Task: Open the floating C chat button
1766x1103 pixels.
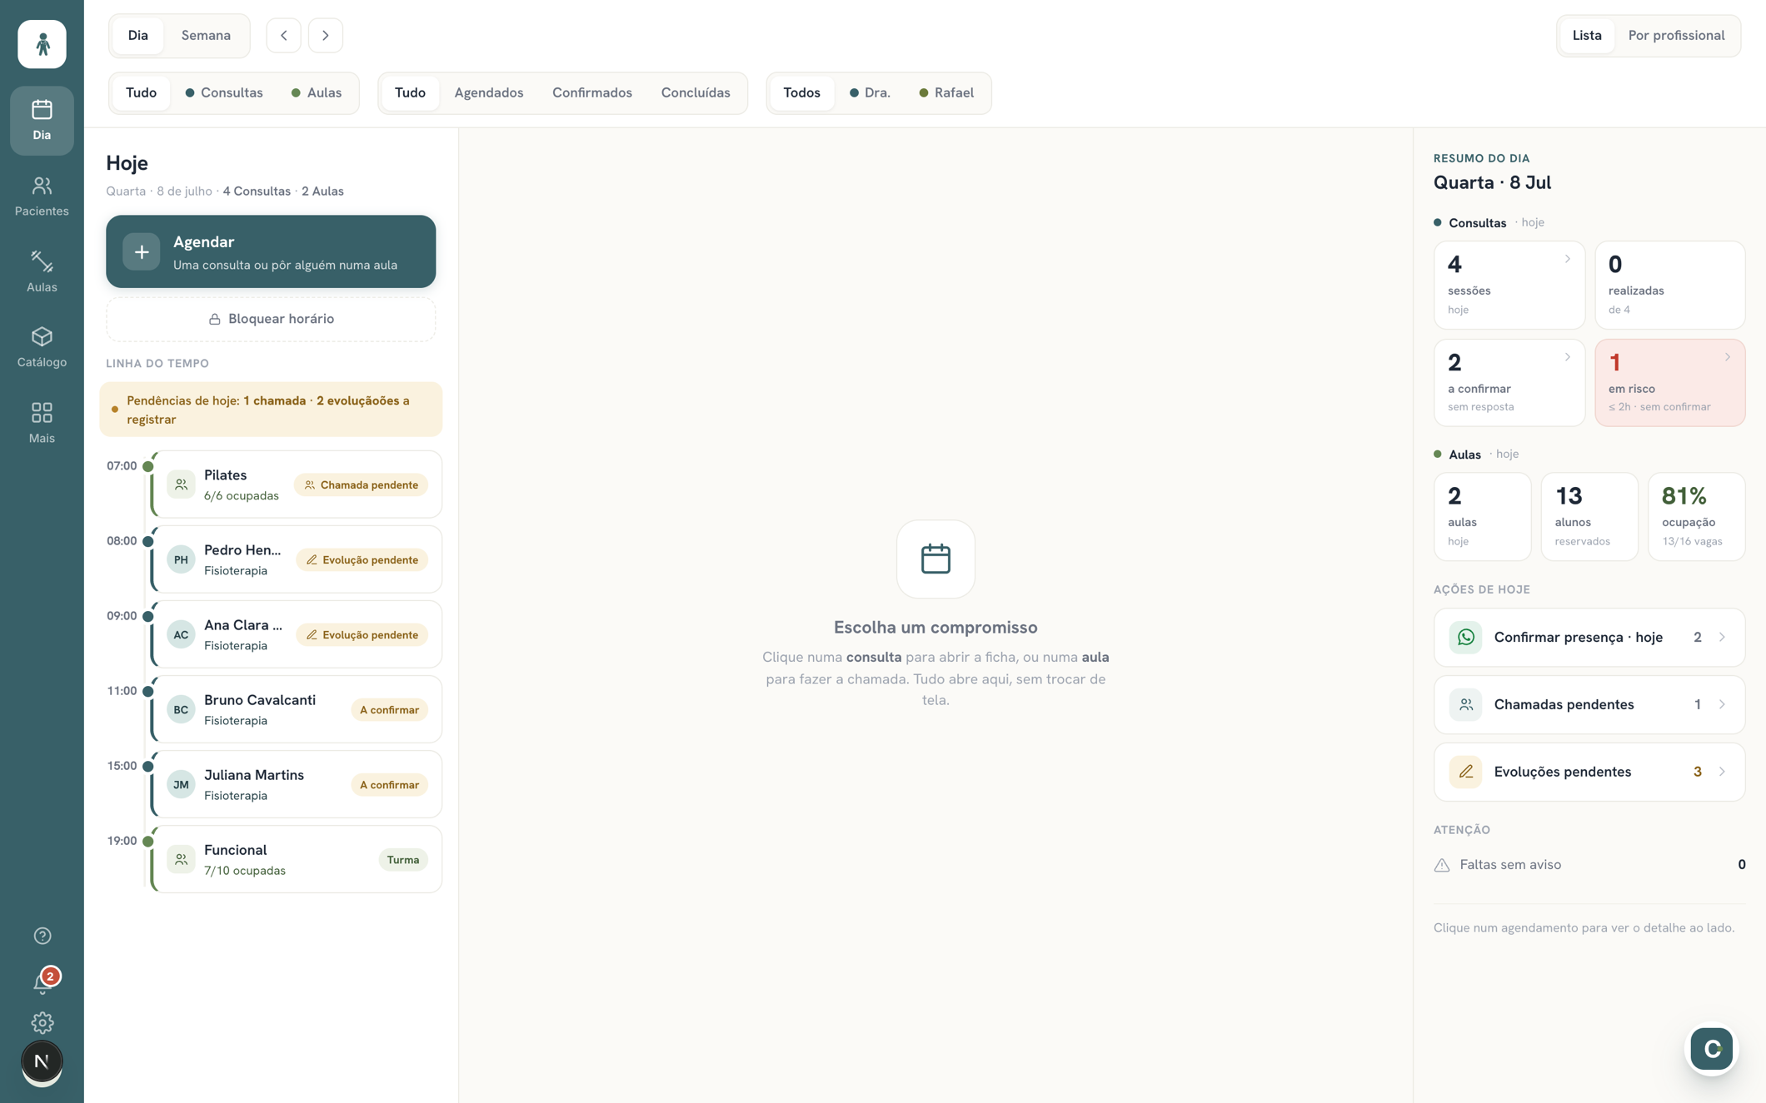Action: (1712, 1049)
